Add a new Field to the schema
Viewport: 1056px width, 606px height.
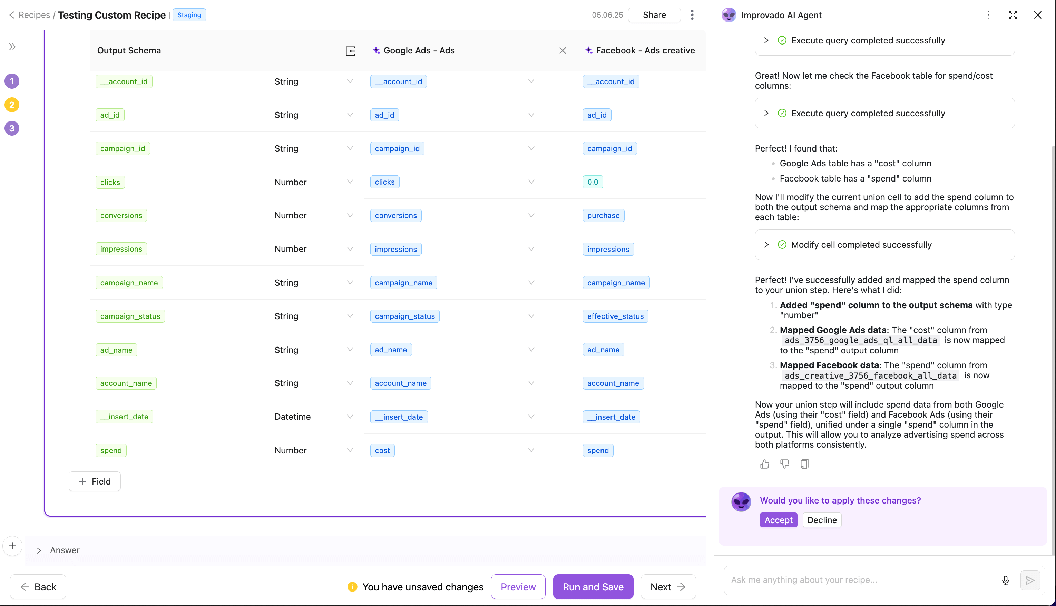pos(95,481)
